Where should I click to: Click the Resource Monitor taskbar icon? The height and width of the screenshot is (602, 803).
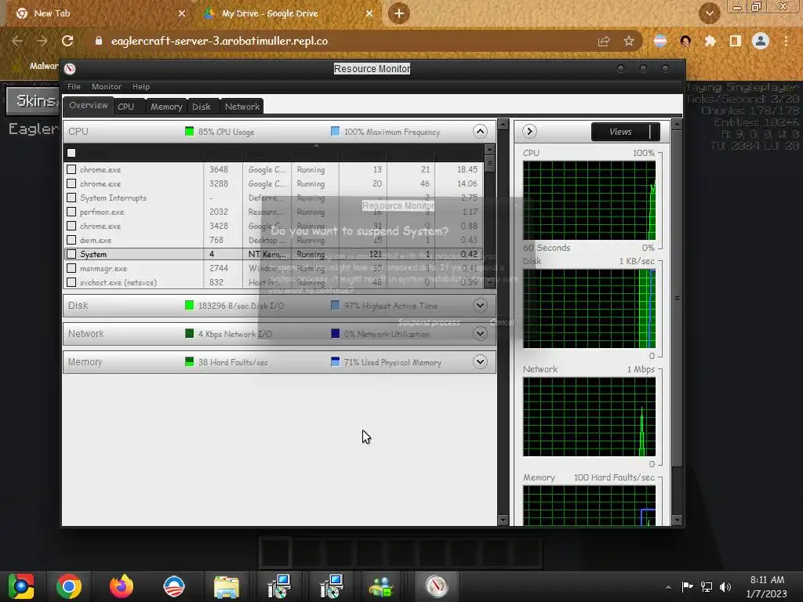point(437,586)
